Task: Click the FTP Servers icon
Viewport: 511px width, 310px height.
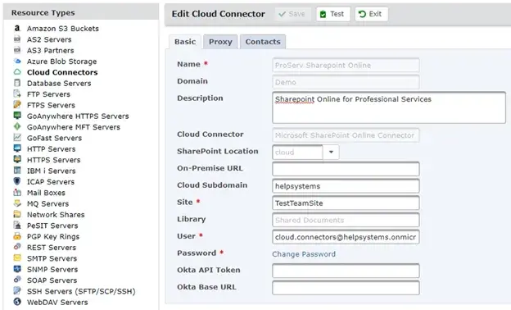Action: (17, 94)
